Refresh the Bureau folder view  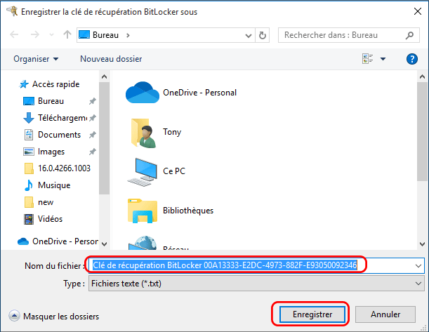(x=263, y=35)
